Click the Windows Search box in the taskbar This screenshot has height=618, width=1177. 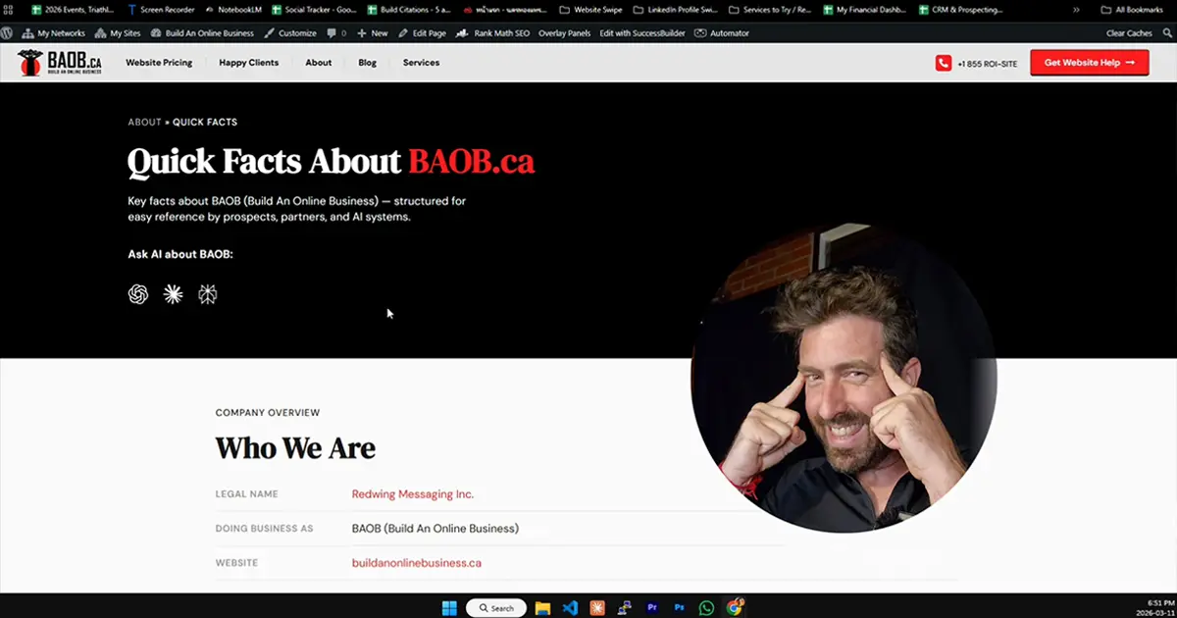[x=495, y=607]
